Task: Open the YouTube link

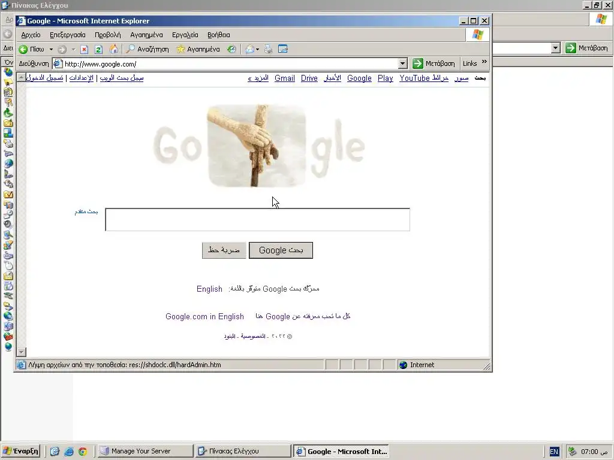Action: tap(414, 78)
